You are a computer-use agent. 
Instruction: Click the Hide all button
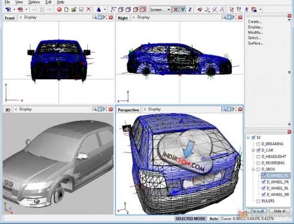coord(280,211)
